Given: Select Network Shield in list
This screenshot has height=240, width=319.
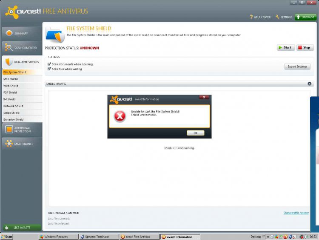Looking at the screenshot, I should 22,106.
